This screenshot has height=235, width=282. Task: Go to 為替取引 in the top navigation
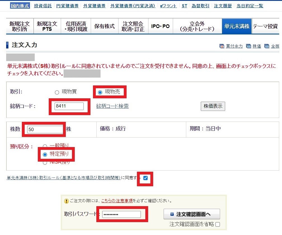coord(200,6)
